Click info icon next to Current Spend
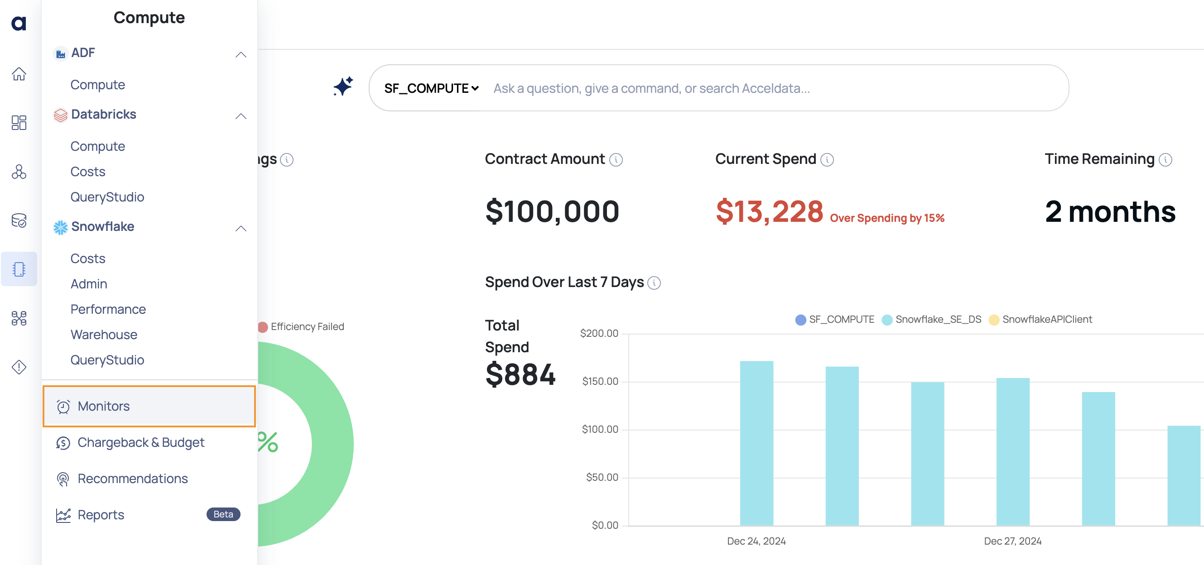 point(827,160)
